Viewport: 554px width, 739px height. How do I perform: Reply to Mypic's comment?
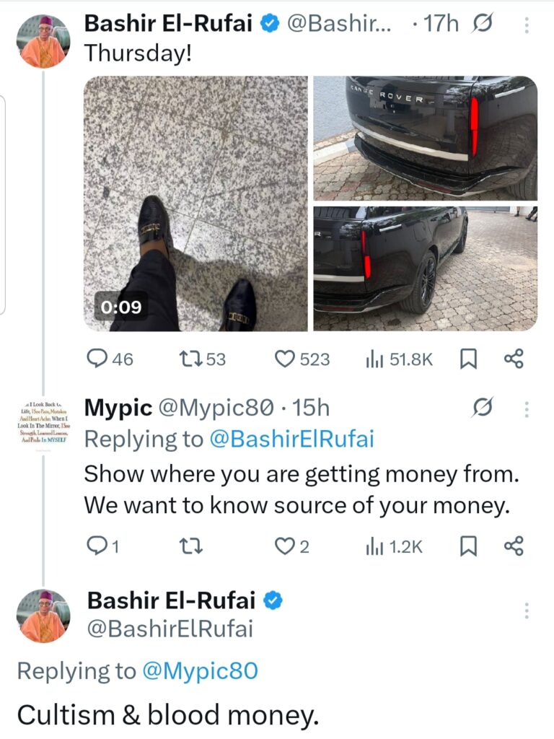point(96,546)
